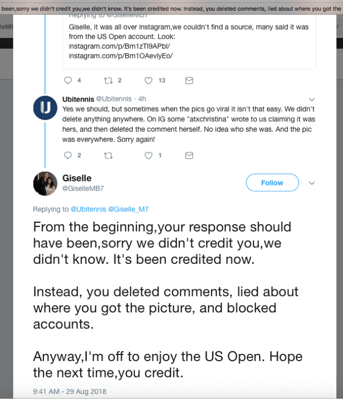Retweet Ubitennis's reply tweet
Viewport: 343px width, 399px height.
coord(108,155)
